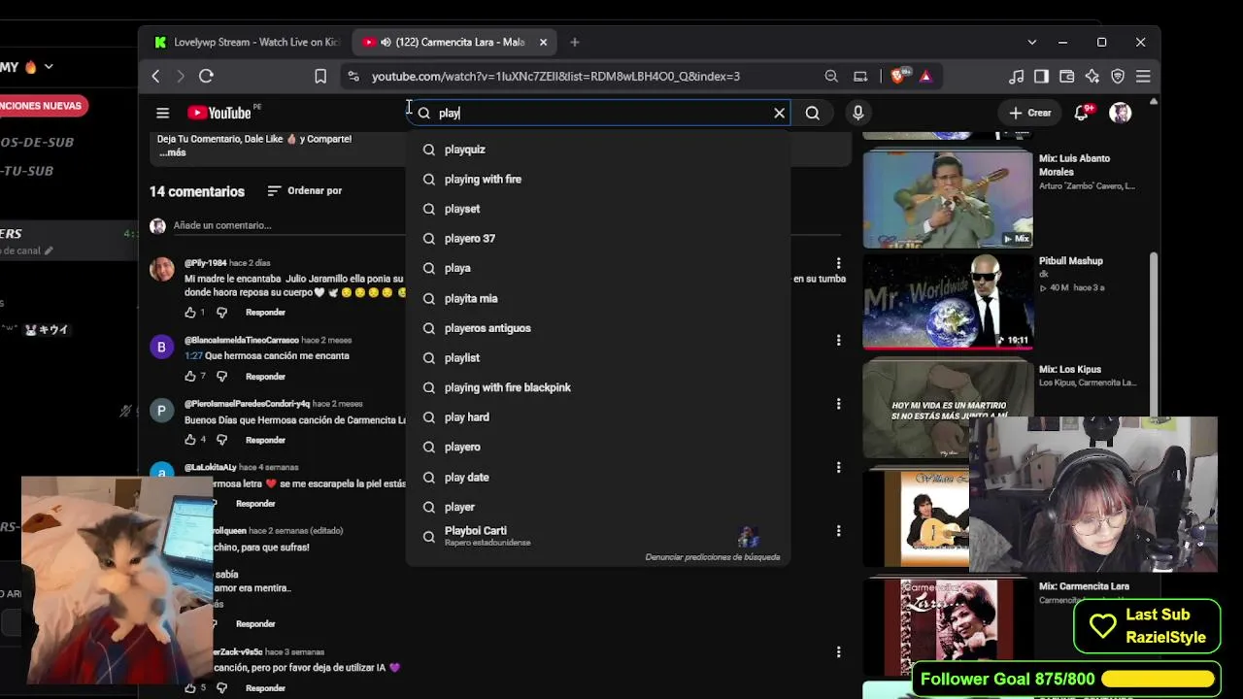The width and height of the screenshot is (1243, 699).
Task: Pick the 'play hard' suggestion
Action: pyautogui.click(x=598, y=417)
